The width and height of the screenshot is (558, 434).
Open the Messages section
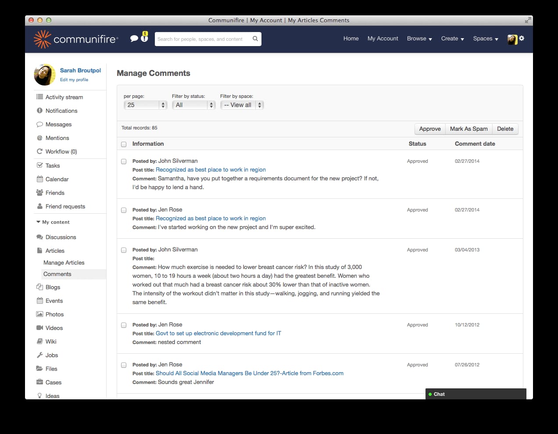(x=58, y=124)
